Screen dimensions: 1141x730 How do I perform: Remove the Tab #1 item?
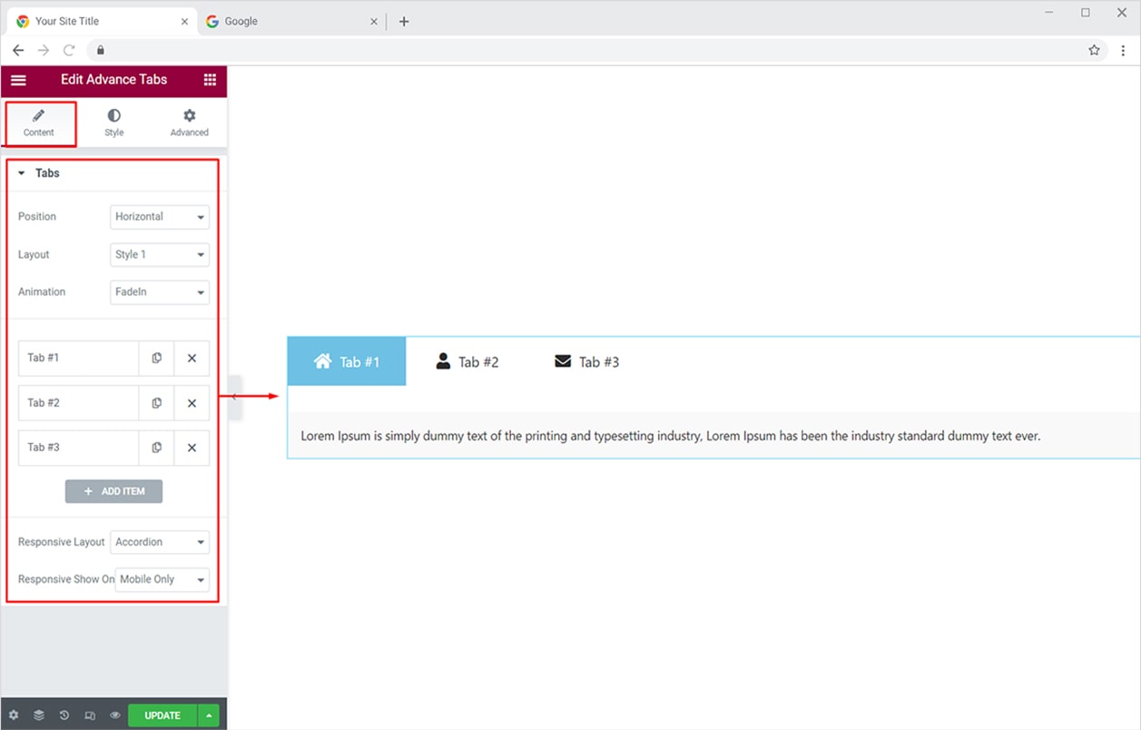tap(192, 358)
